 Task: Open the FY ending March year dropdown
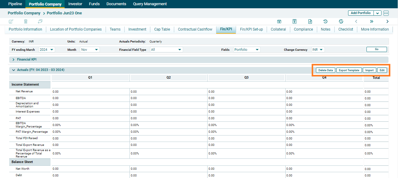[x=47, y=50]
